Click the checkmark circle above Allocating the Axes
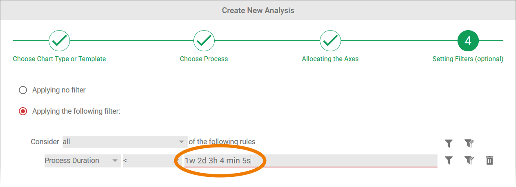 (330, 40)
